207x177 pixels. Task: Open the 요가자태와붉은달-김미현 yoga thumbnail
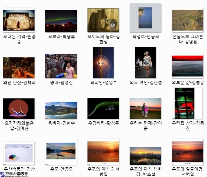[19, 108]
